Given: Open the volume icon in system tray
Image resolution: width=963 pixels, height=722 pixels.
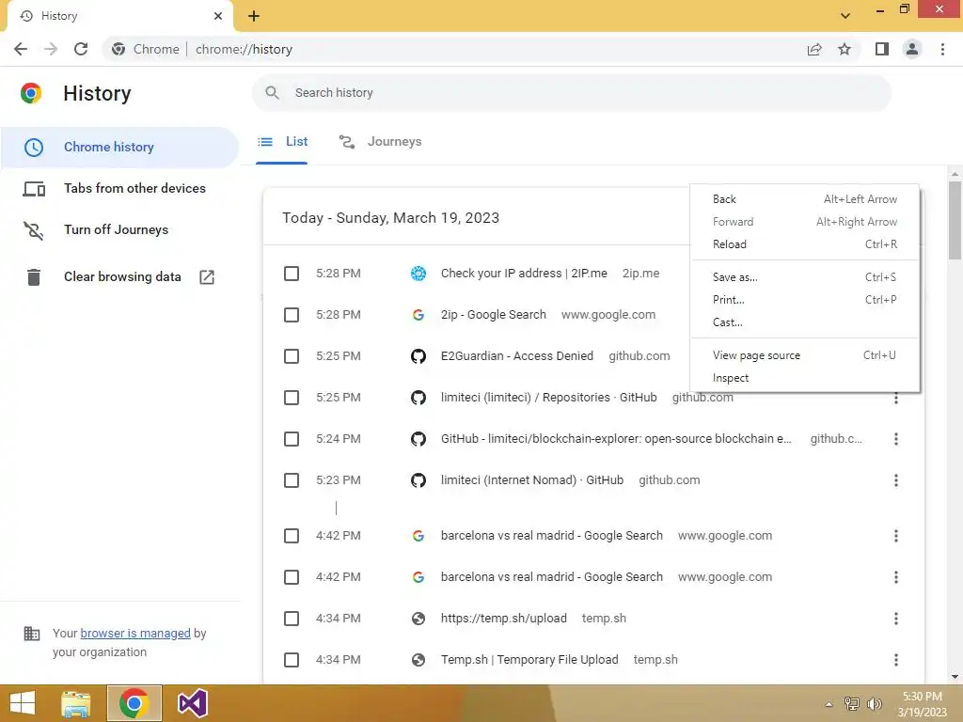Looking at the screenshot, I should point(874,704).
